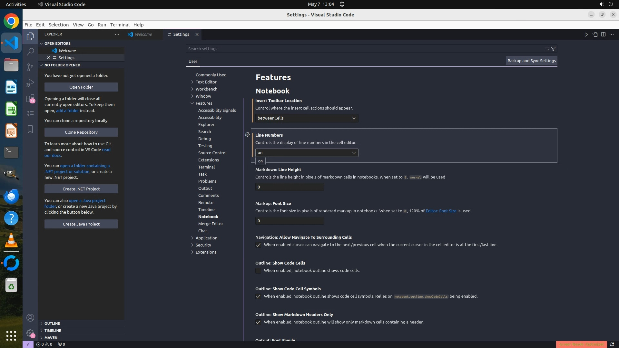
Task: Switch to the Welcome tab
Action: tap(143, 34)
